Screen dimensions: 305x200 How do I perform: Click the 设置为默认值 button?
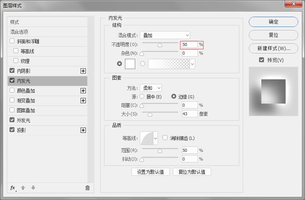click(x=150, y=172)
